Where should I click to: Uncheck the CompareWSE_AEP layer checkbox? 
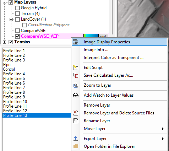[18, 36]
